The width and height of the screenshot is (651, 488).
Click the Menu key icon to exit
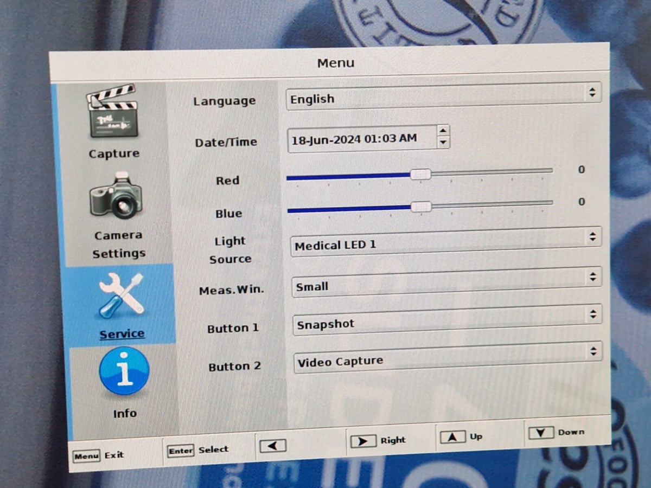coord(86,456)
